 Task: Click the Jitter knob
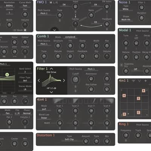coord(14,51)
